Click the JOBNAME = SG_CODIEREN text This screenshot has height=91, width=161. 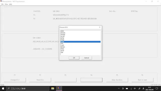pos(42,49)
